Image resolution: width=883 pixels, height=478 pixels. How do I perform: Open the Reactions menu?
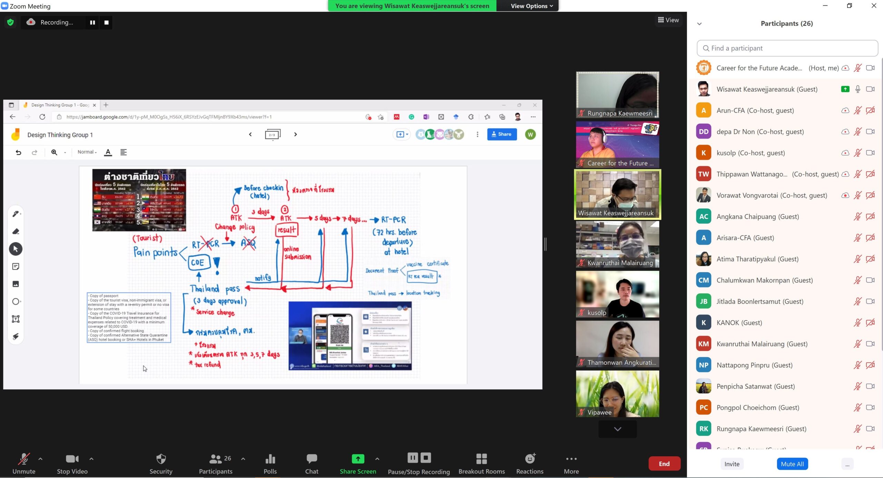click(x=529, y=463)
